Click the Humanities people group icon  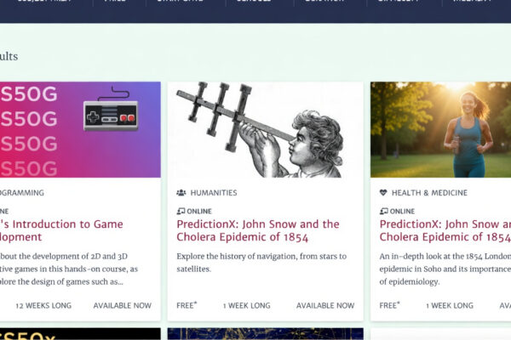(181, 193)
